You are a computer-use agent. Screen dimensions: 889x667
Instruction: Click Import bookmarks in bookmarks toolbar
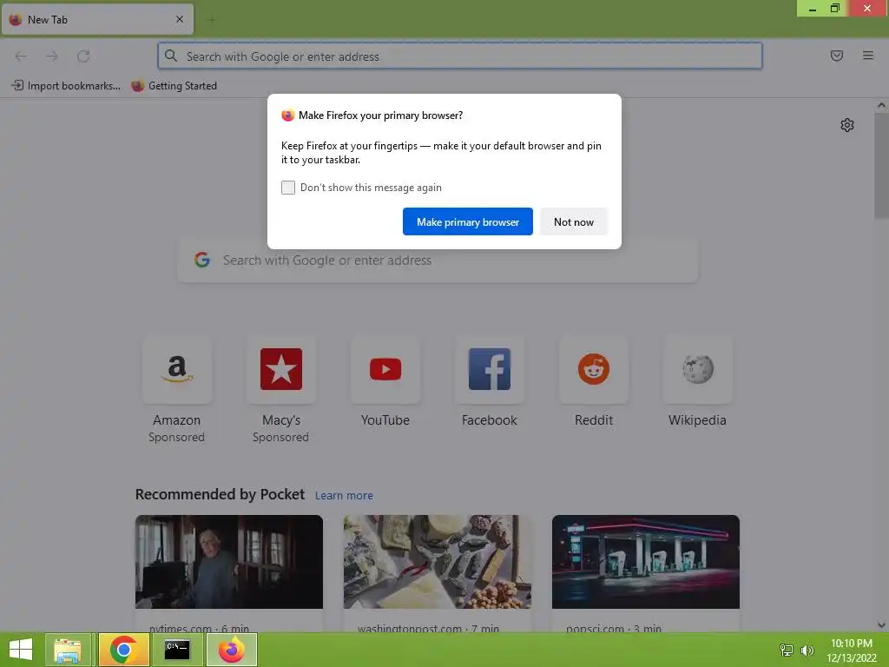point(66,86)
